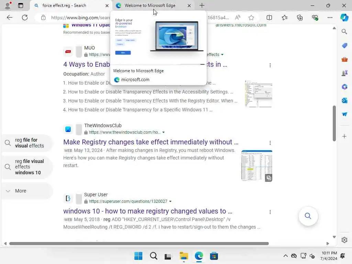Open sidebar Games chess icon
Screen dimensions: 352x264
click(344, 73)
